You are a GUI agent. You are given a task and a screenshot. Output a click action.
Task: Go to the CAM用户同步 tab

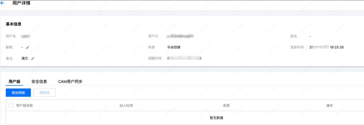coord(70,82)
